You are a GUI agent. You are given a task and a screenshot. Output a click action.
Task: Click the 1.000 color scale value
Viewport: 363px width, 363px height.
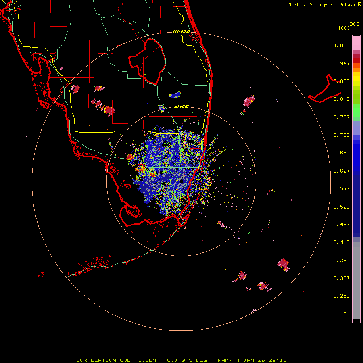342,45
